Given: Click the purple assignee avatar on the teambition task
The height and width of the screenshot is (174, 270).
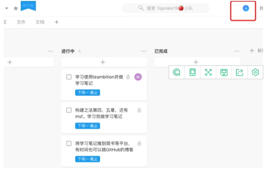Looking at the screenshot, I should (138, 77).
